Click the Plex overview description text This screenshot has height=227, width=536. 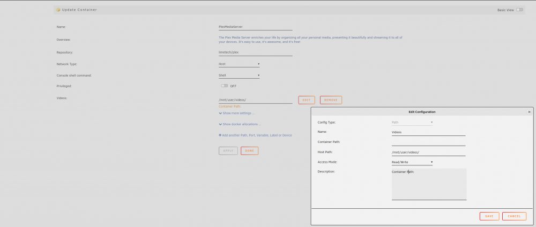point(310,40)
